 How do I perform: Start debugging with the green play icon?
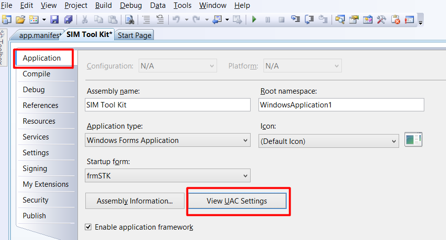[254, 20]
